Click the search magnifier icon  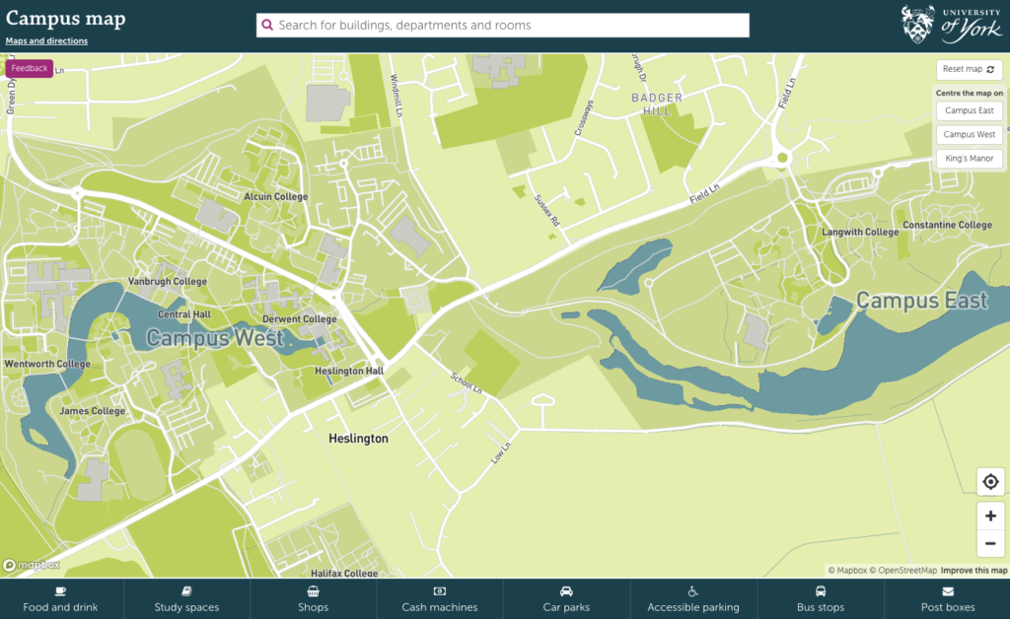click(x=267, y=26)
